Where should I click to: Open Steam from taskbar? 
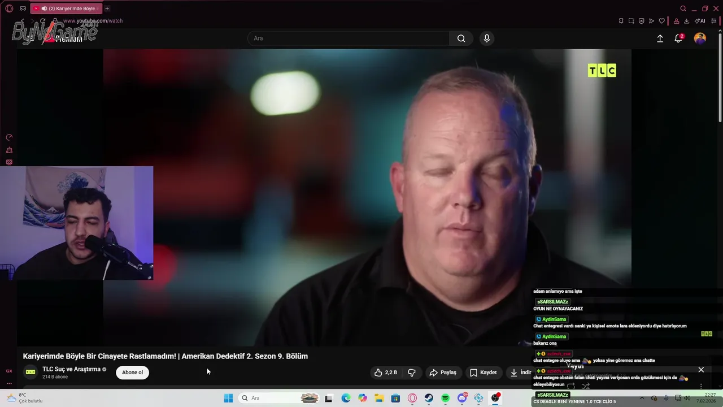click(429, 398)
